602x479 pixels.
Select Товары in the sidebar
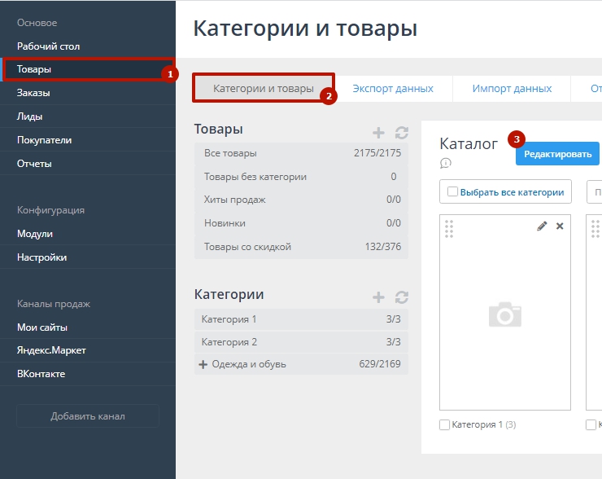tap(88, 69)
